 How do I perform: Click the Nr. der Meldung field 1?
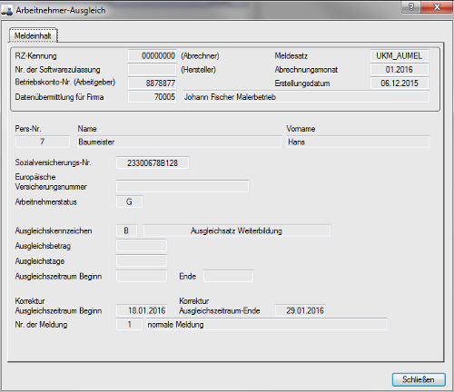click(x=129, y=324)
